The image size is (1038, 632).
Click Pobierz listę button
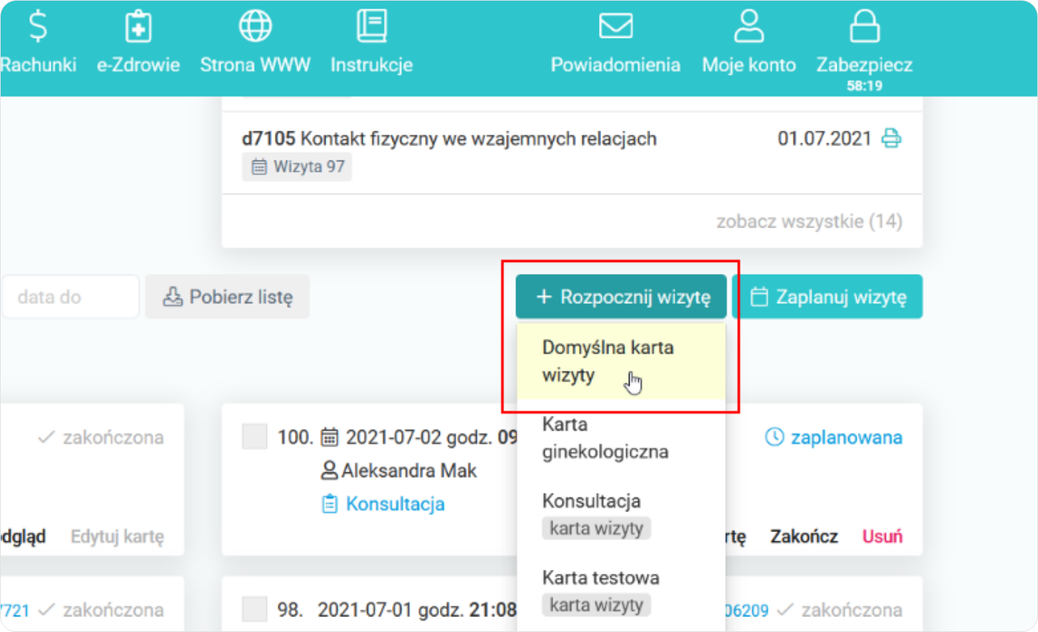click(x=228, y=297)
